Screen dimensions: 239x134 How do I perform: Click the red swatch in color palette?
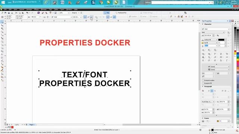click(235, 51)
